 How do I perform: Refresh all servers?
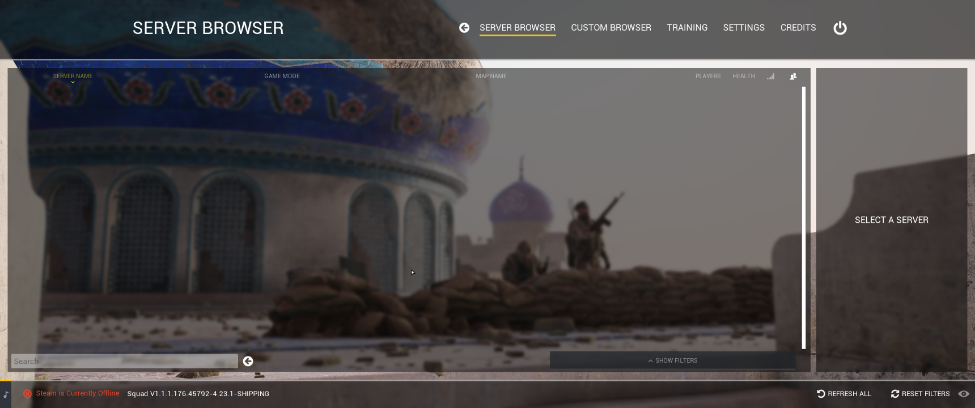pyautogui.click(x=844, y=394)
